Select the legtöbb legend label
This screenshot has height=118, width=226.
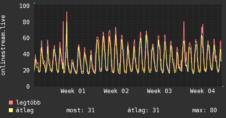pyautogui.click(x=28, y=103)
